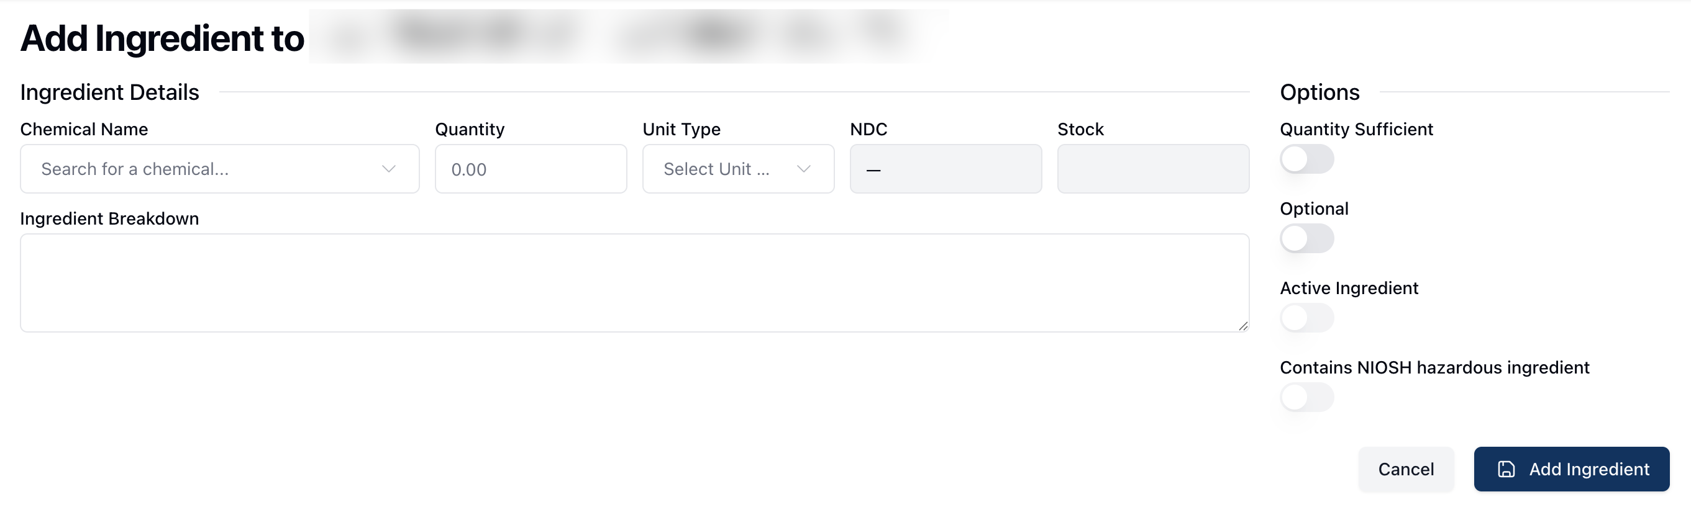Expand the Select Unit dropdown
Screen dimensions: 1691x515
click(729, 169)
